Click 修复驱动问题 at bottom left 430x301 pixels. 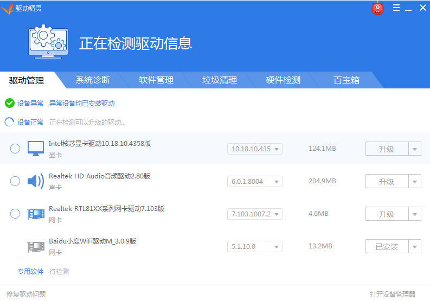[x=26, y=294]
